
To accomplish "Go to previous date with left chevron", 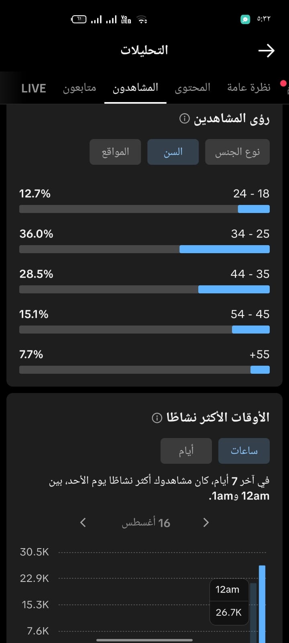I will click(x=83, y=522).
